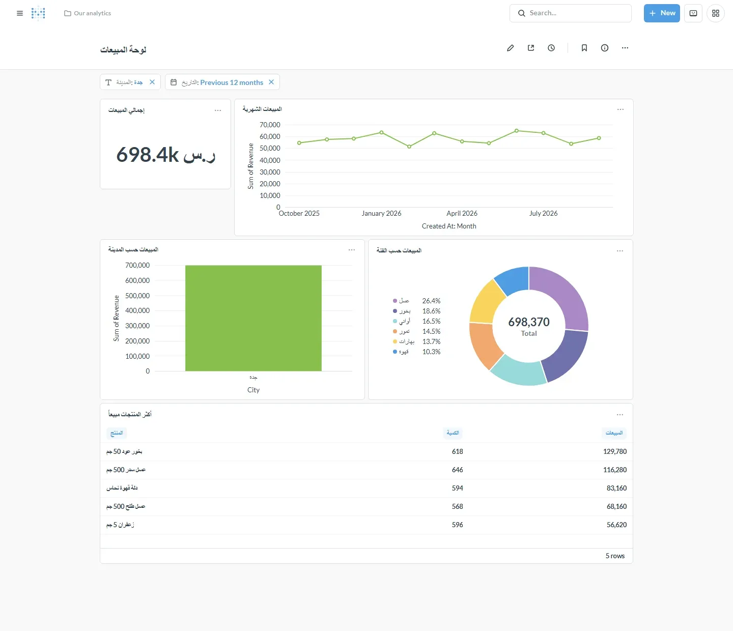The image size is (733, 631).
Task: Open the four-squares grid icon in top bar
Action: tap(716, 13)
